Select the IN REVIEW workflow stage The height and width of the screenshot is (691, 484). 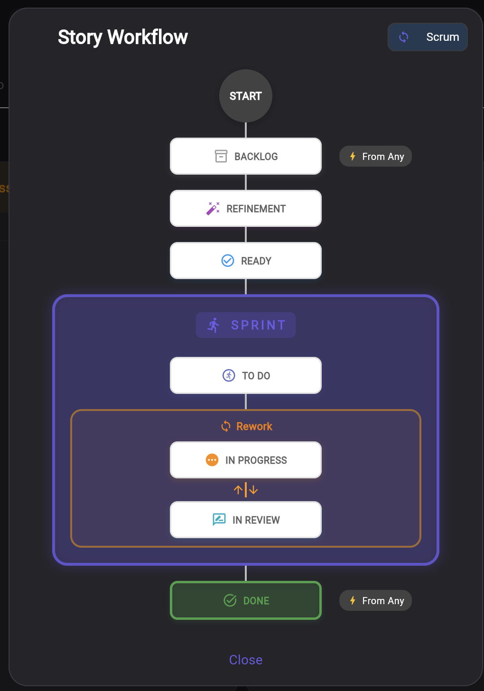coord(245,520)
